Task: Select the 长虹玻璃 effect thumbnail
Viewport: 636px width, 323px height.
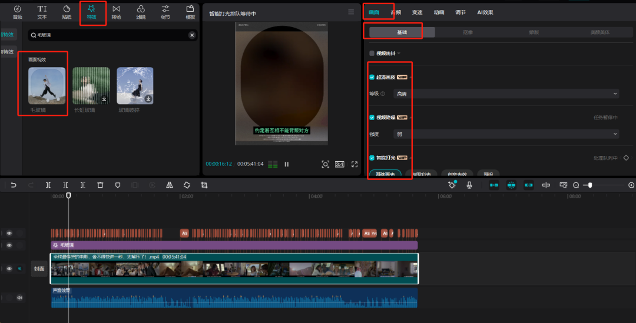Action: 91,86
